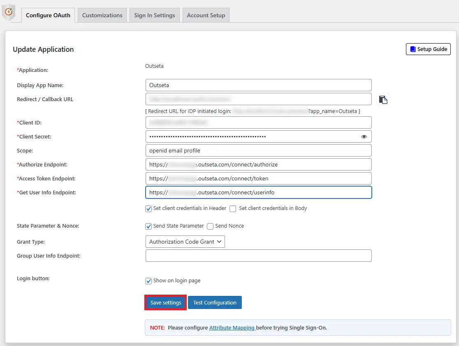This screenshot has height=346, width=459.
Task: Enable the Send Nonce checkbox
Action: pyautogui.click(x=210, y=226)
